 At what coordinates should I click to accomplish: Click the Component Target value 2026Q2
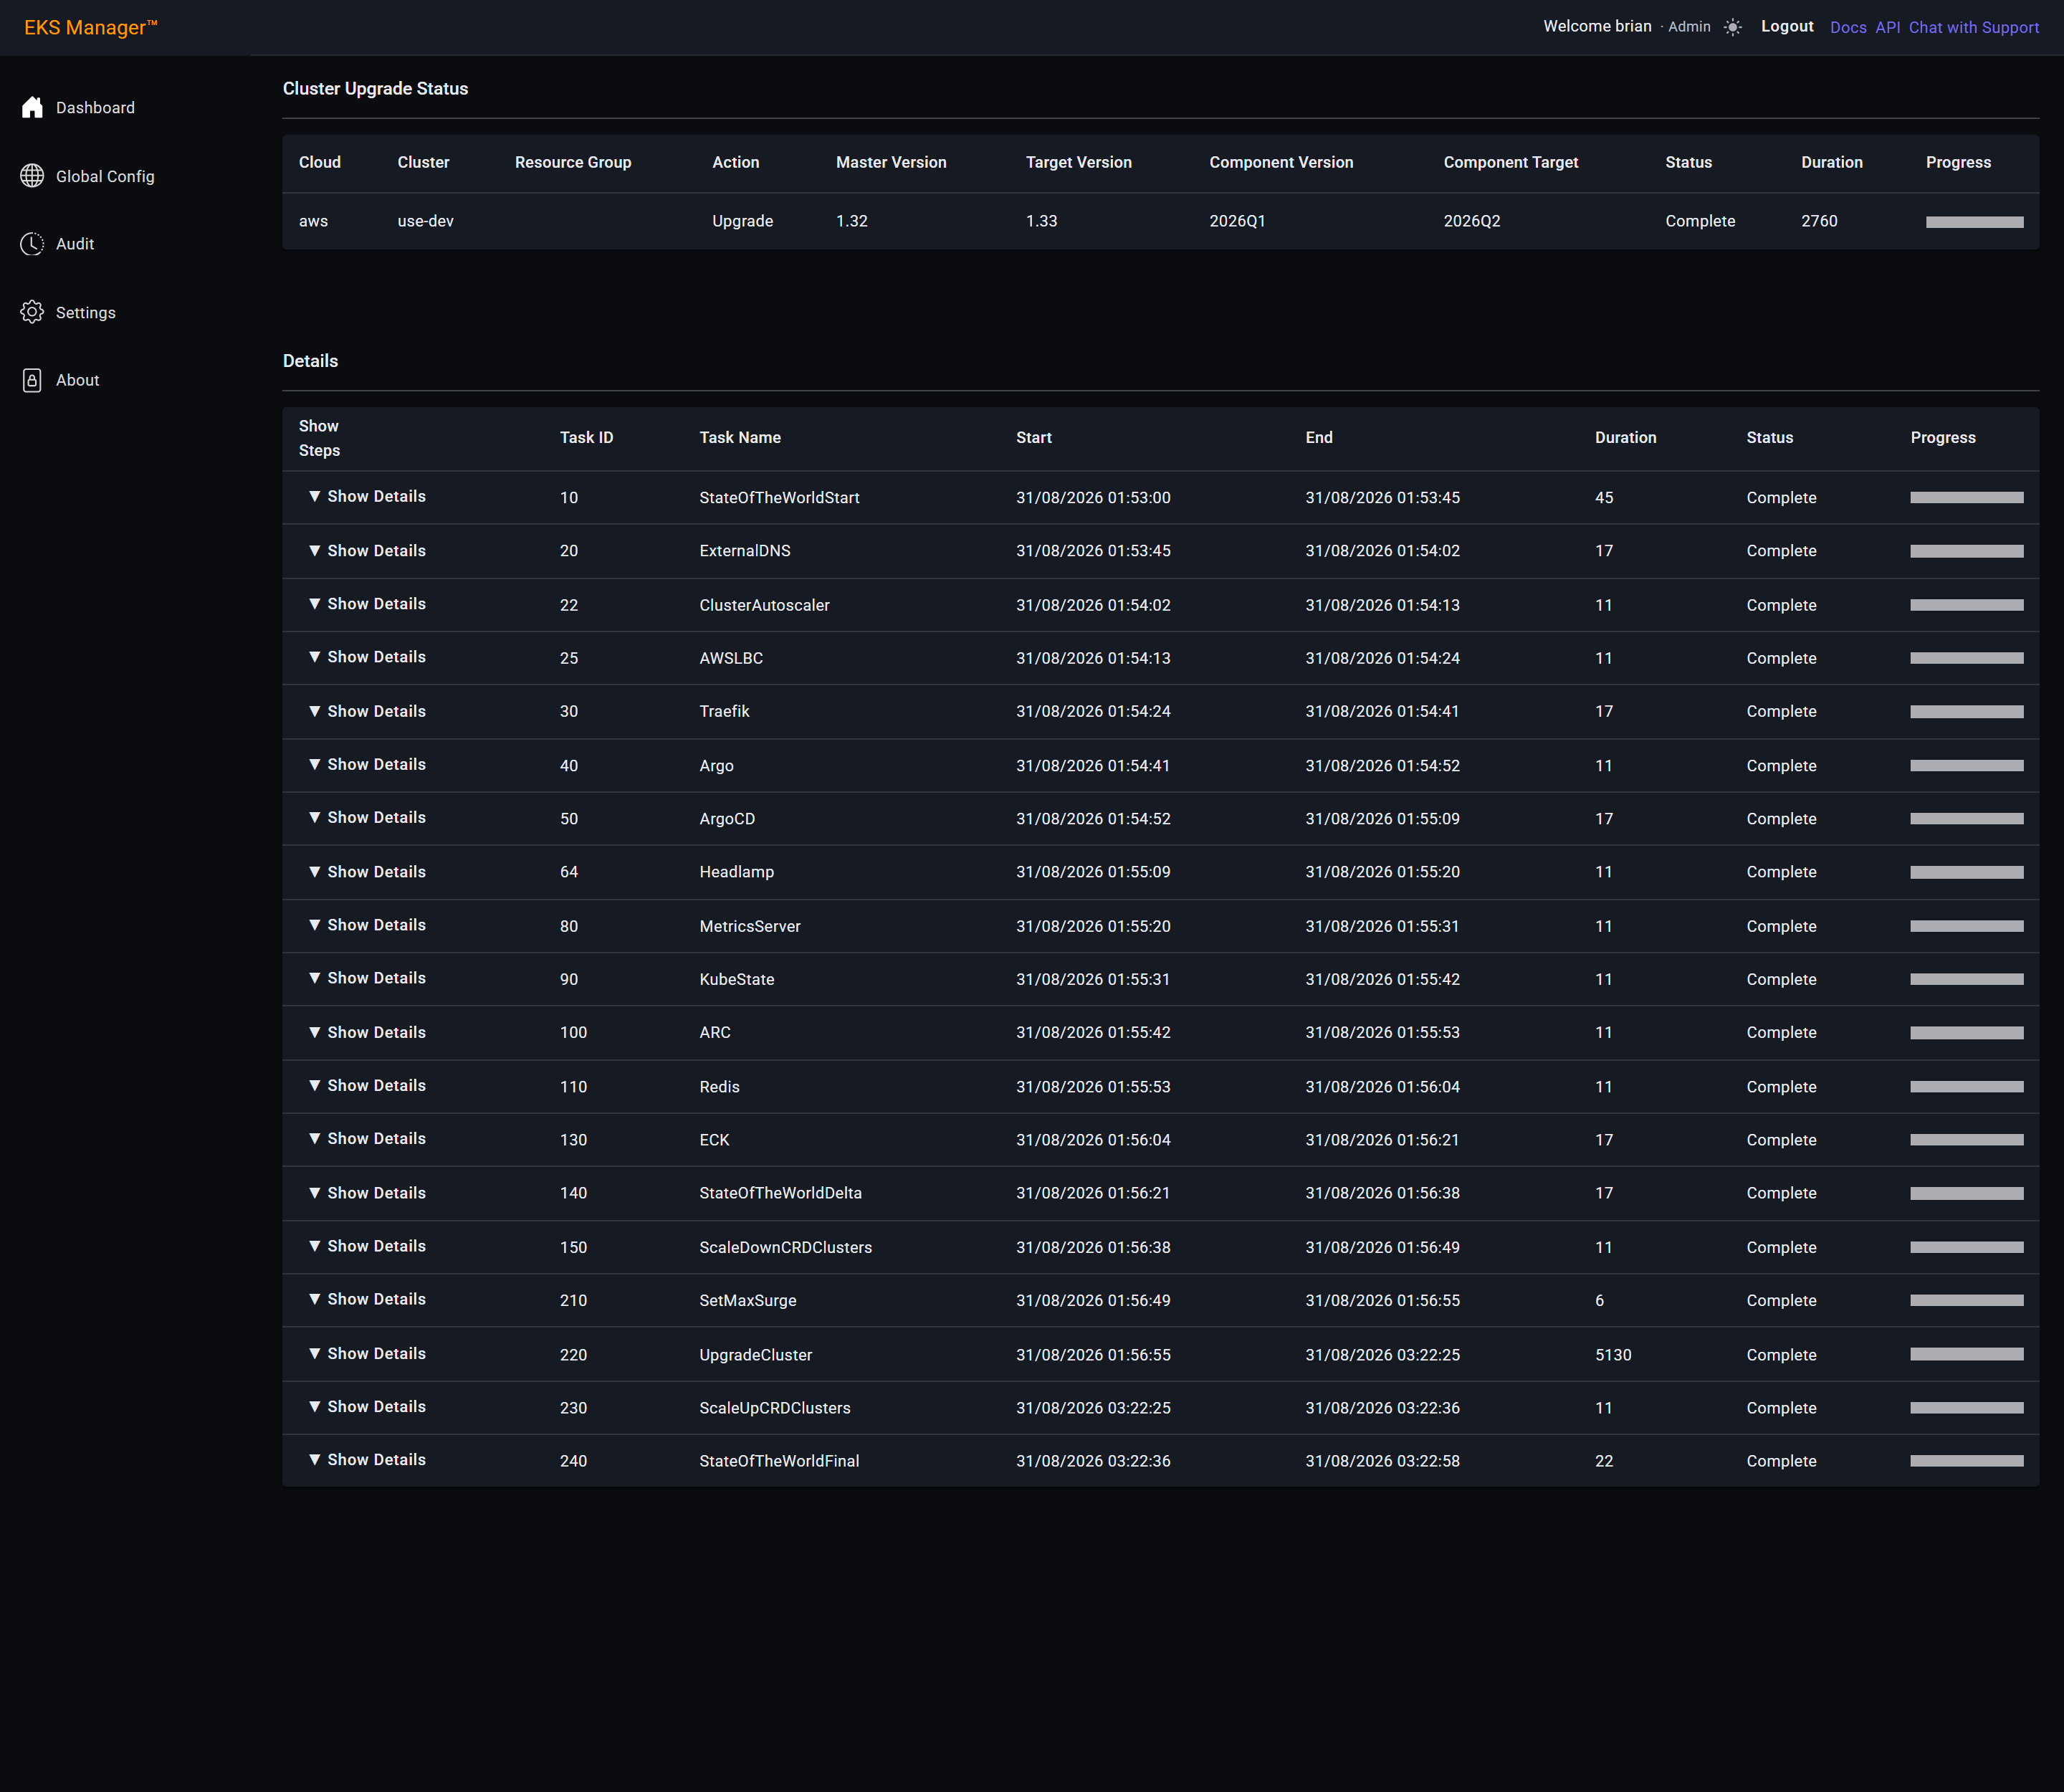point(1472,221)
